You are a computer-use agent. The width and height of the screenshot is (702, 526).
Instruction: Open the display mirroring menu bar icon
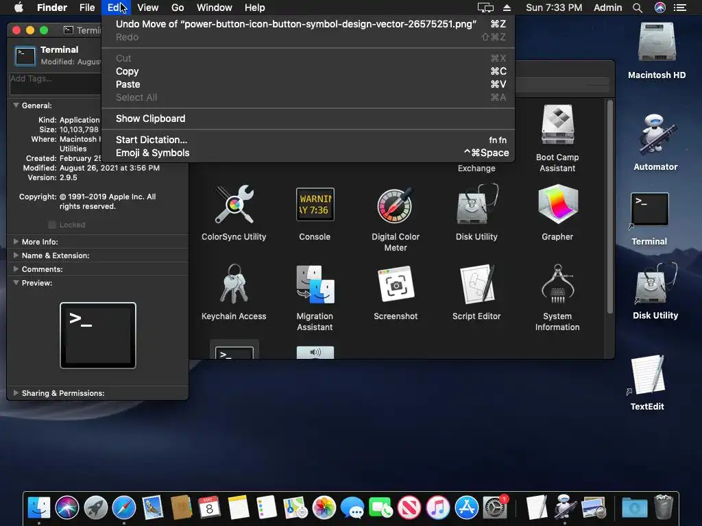[485, 8]
